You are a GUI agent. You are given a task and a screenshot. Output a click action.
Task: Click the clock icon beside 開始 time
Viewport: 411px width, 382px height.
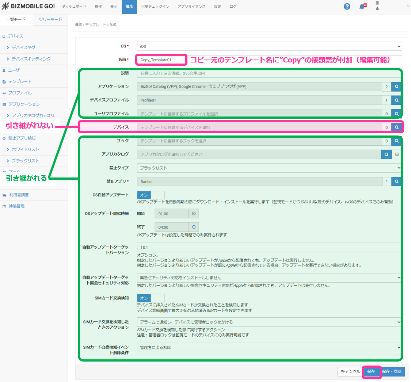tap(194, 213)
